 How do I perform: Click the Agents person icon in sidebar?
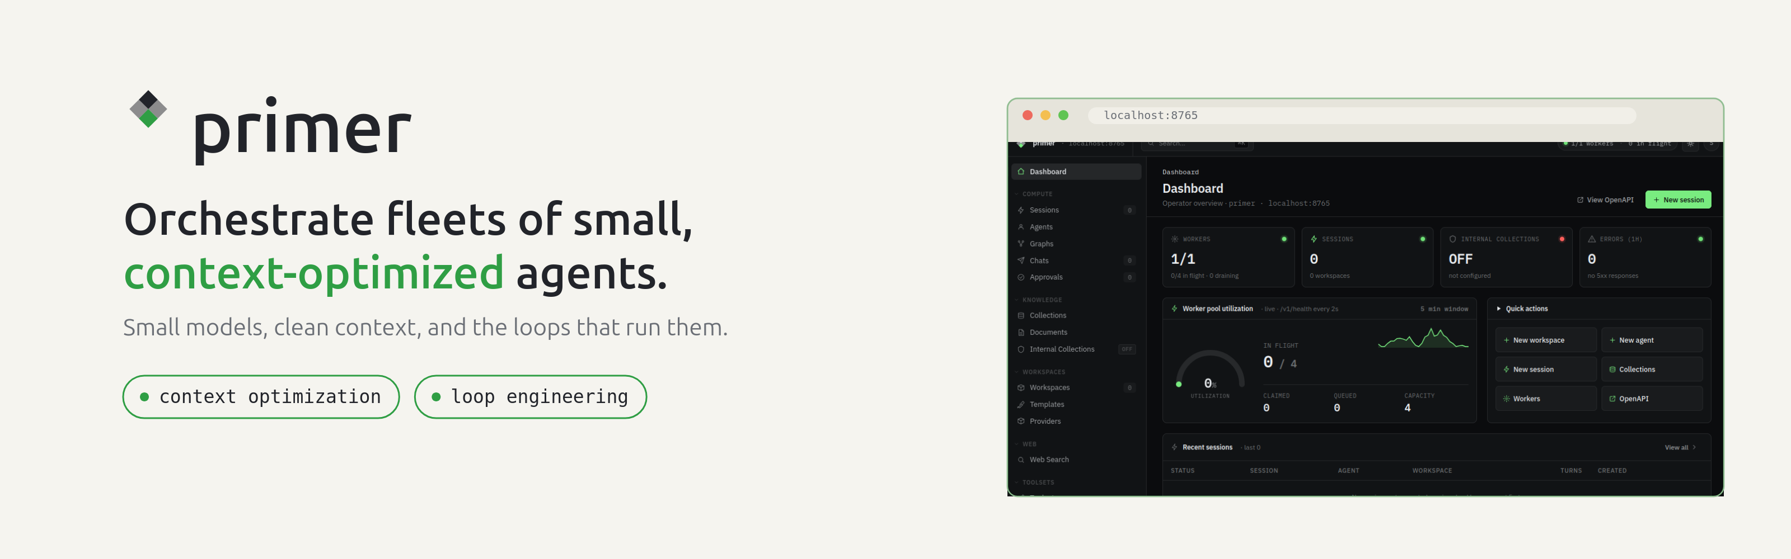1021,227
